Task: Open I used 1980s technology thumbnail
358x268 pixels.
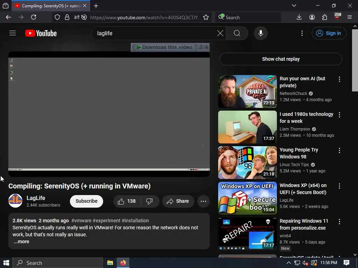Action: 247,127
